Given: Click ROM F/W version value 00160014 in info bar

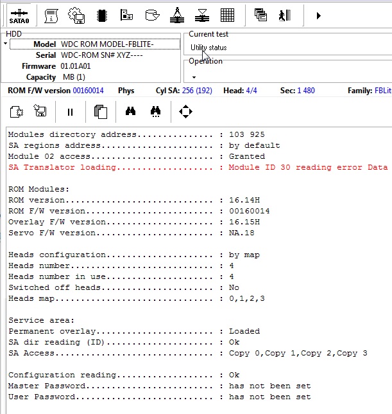Looking at the screenshot, I should tap(88, 91).
